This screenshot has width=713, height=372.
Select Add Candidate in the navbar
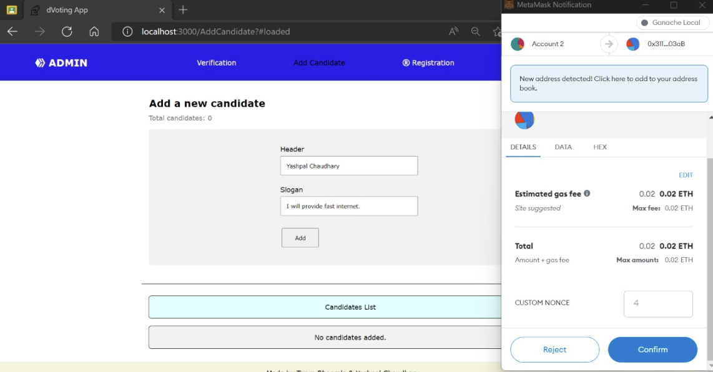[x=318, y=62]
